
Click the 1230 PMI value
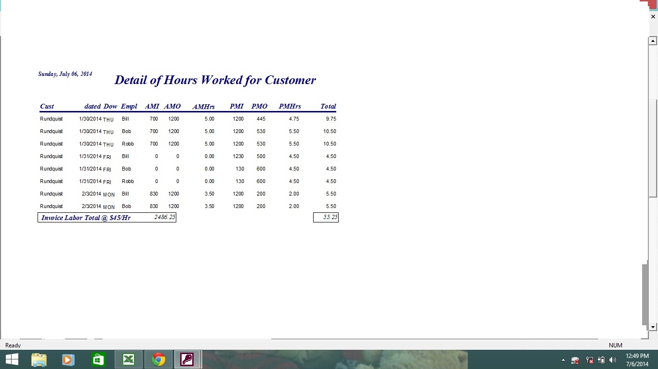(x=238, y=156)
